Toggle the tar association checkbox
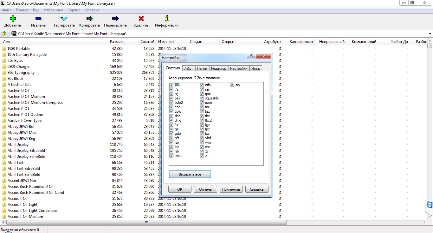Screen dimensions: 433x233 pyautogui.click(x=202, y=107)
